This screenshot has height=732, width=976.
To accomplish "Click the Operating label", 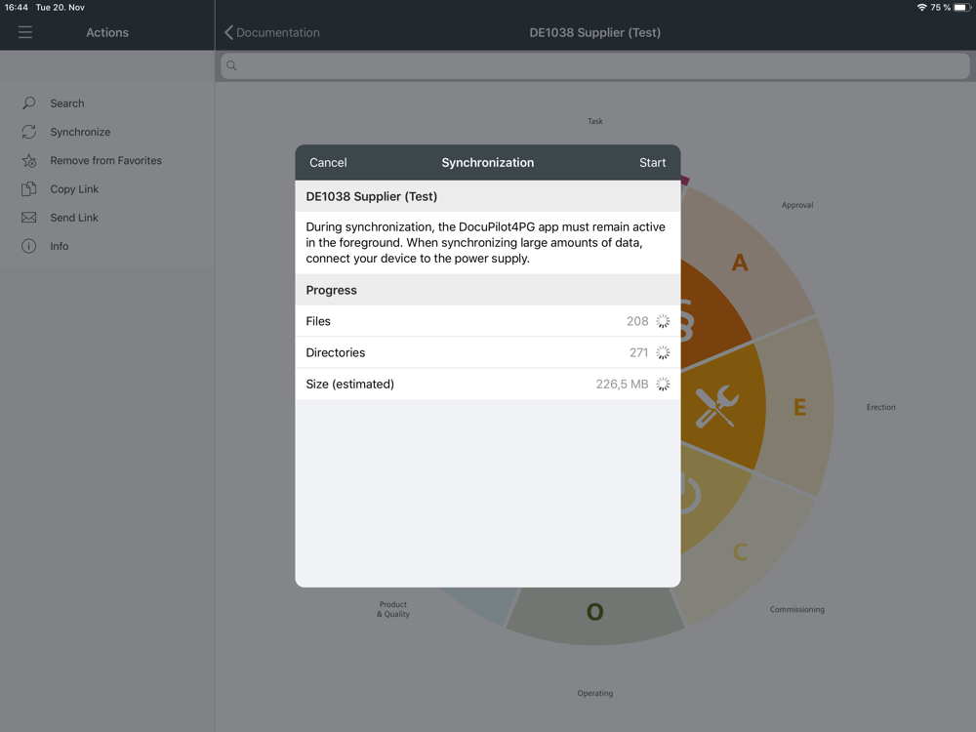I will [595, 693].
